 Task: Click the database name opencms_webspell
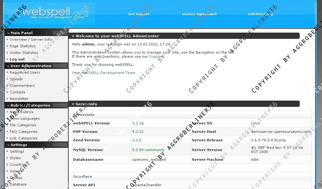tap(149, 160)
